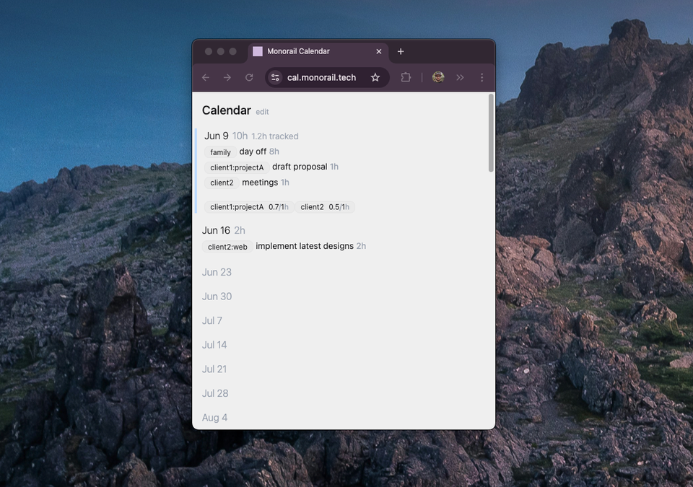Viewport: 693px width, 487px height.
Task: Open a new tab with the plus button
Action: pos(401,51)
